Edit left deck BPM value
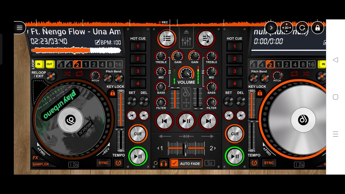The image size is (345, 194). 108,42
